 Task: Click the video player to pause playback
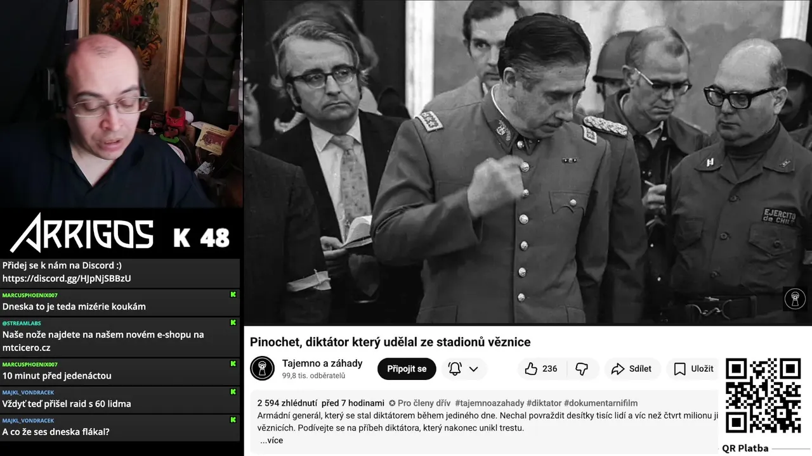click(x=528, y=162)
